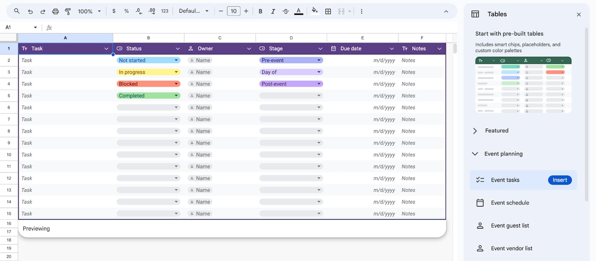Open the Completed status chip

[x=148, y=96]
